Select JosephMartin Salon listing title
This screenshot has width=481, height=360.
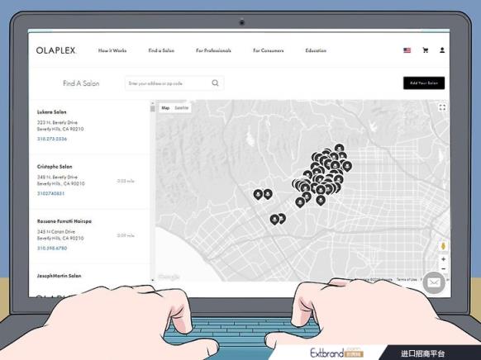click(60, 276)
